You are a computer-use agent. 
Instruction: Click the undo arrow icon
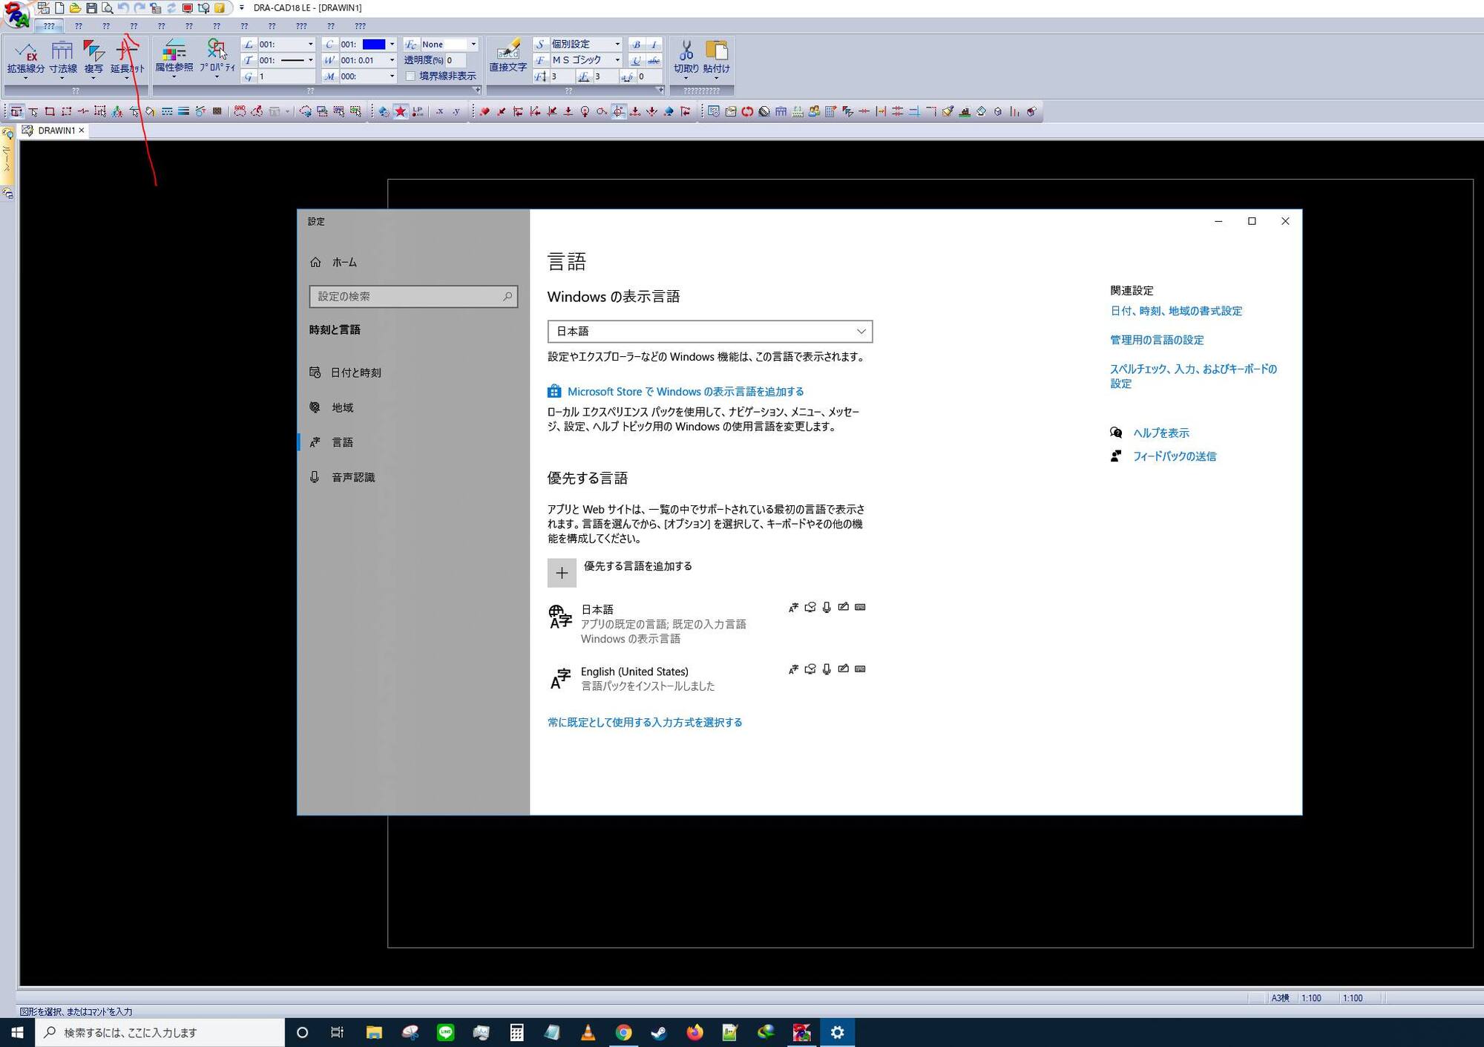coord(123,8)
